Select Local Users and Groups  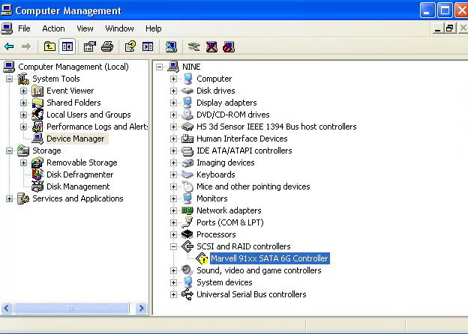point(88,115)
